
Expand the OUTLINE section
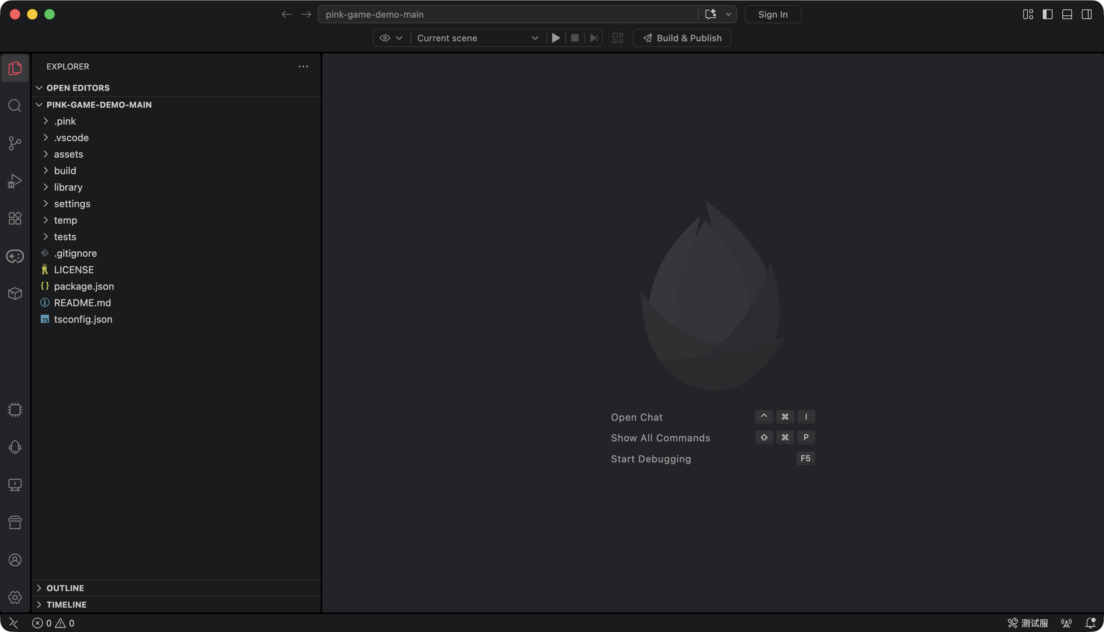coord(176,588)
